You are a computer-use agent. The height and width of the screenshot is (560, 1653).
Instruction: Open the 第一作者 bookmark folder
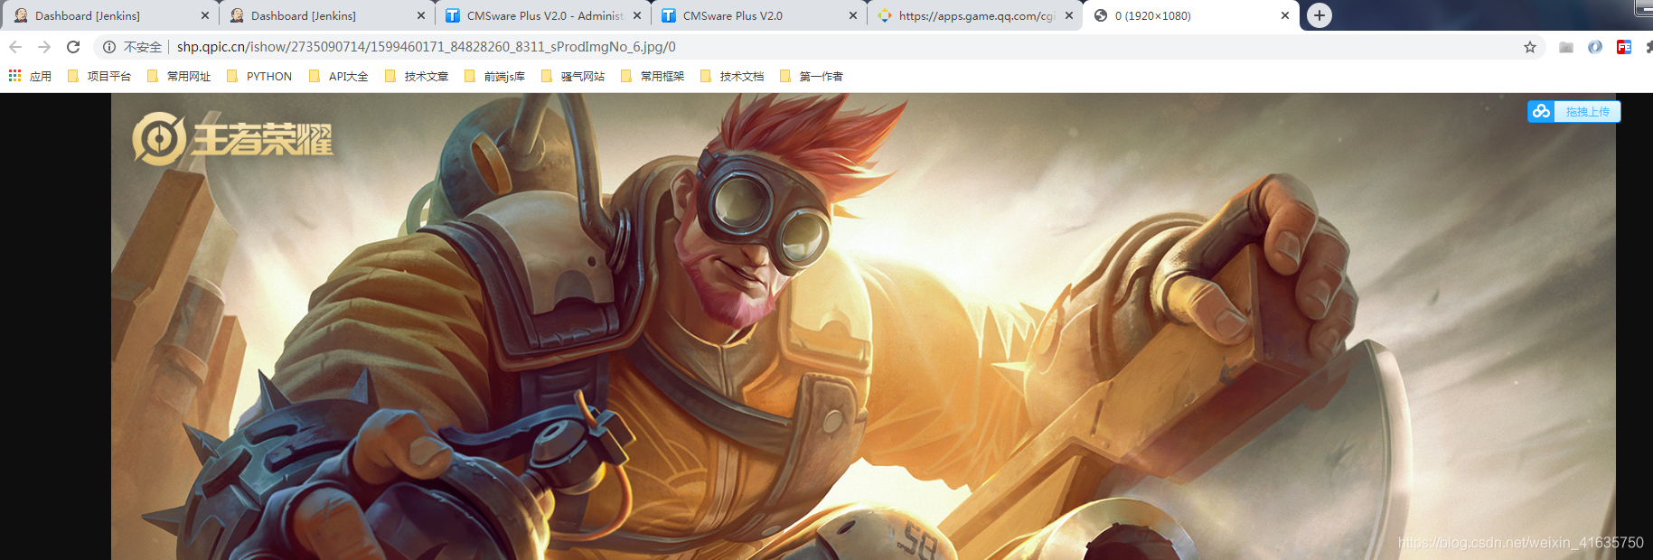tap(812, 77)
